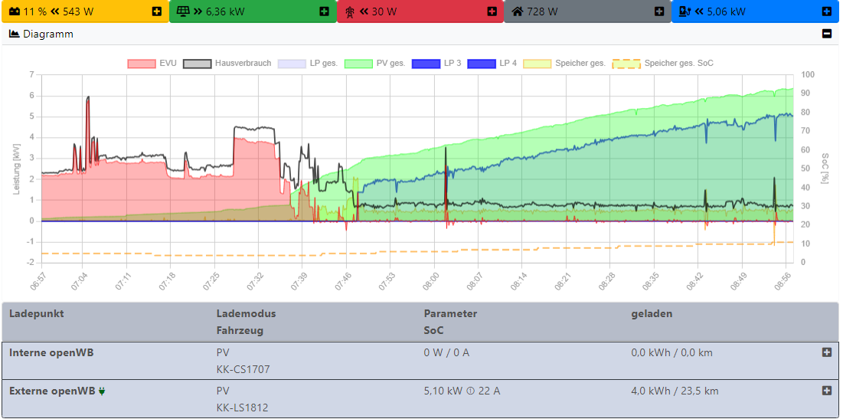Expand the blue charge point power tile
The image size is (843, 419).
(x=826, y=11)
